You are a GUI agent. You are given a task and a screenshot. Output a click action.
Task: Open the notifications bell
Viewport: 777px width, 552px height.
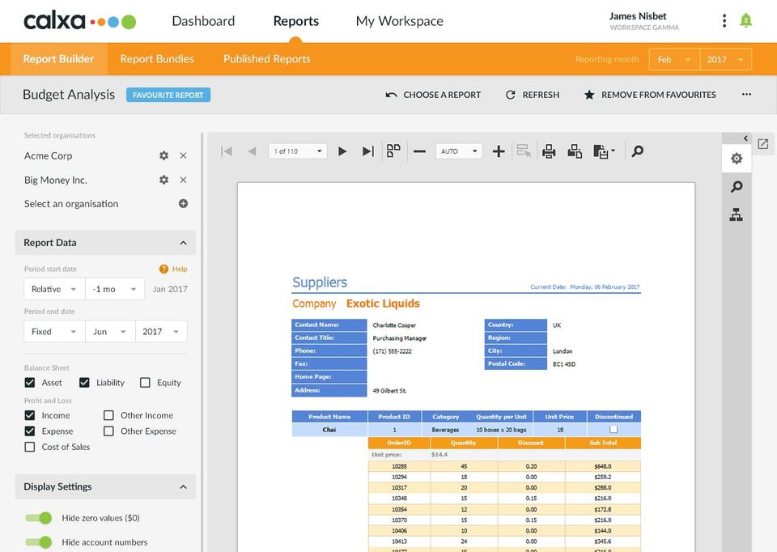[x=745, y=21]
